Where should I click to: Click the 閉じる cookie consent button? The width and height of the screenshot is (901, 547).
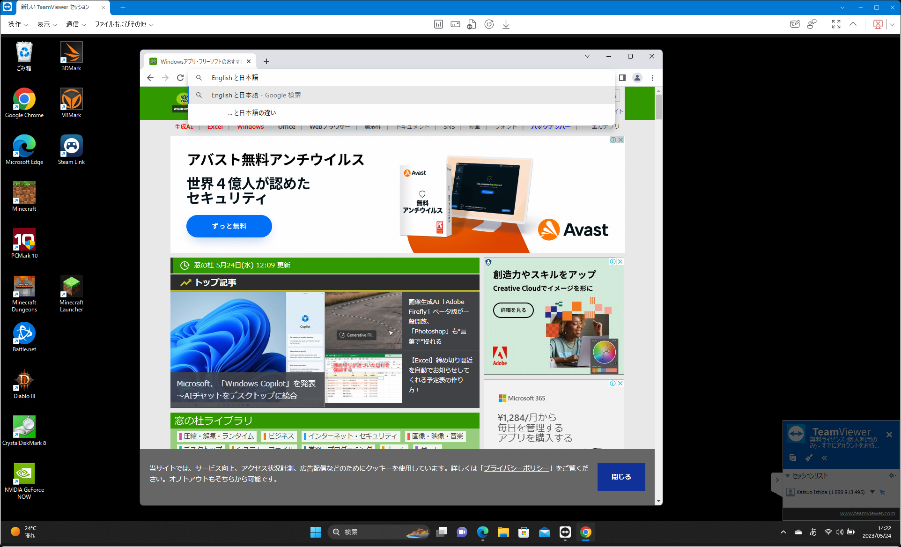pos(621,477)
